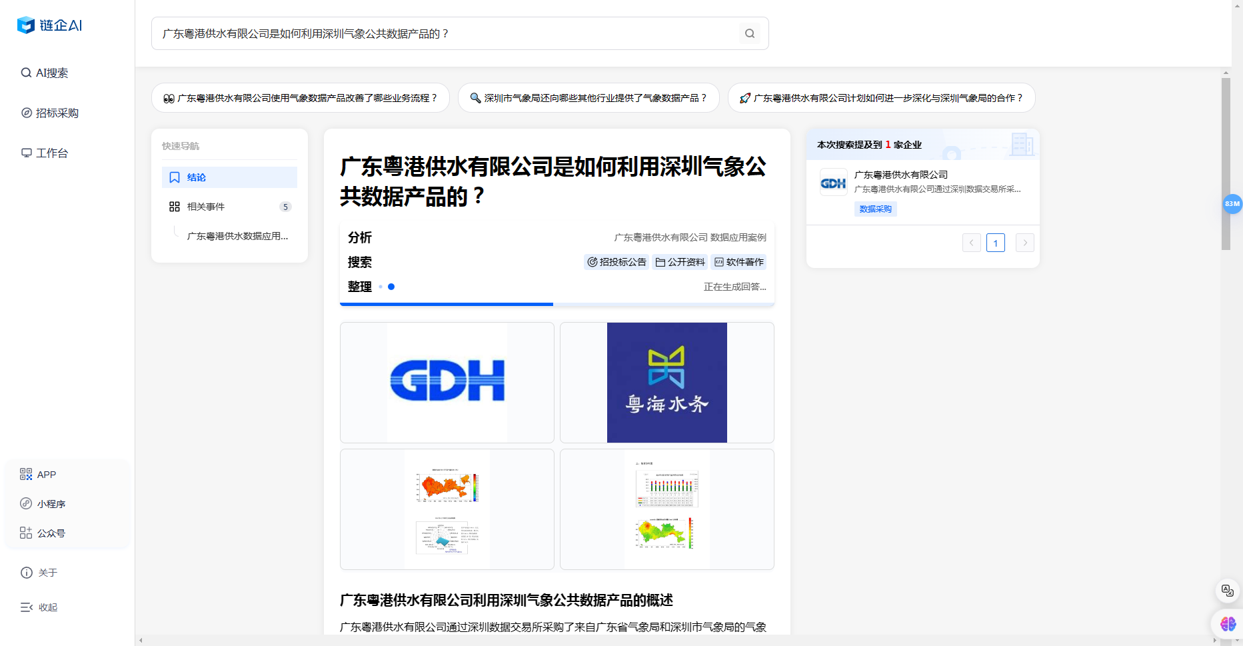1243x646 pixels.
Task: Click the scroll-up arrow at top
Action: click(1226, 73)
